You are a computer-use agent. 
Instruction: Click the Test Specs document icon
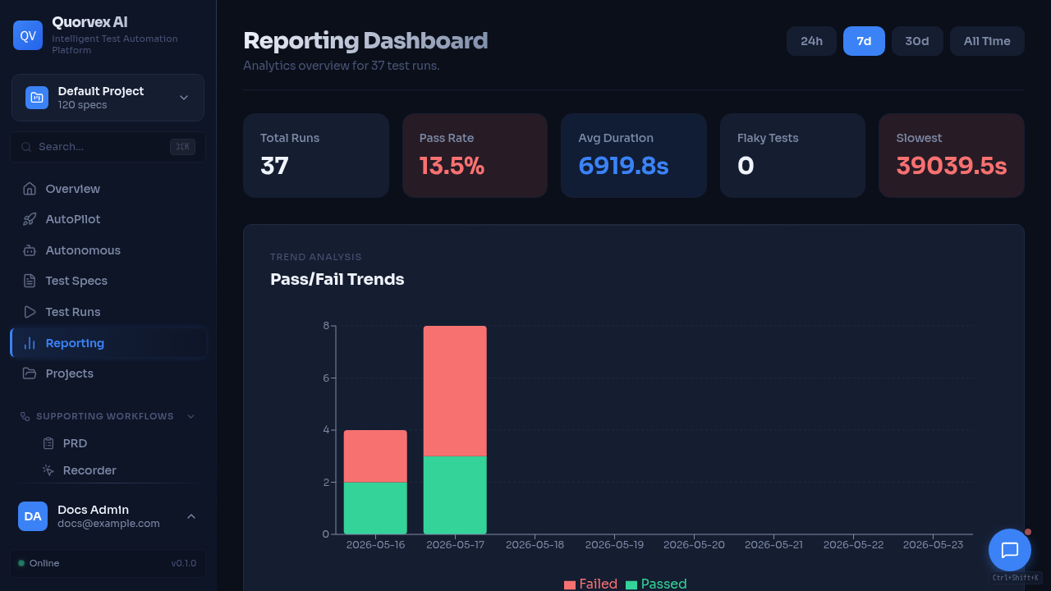(30, 281)
